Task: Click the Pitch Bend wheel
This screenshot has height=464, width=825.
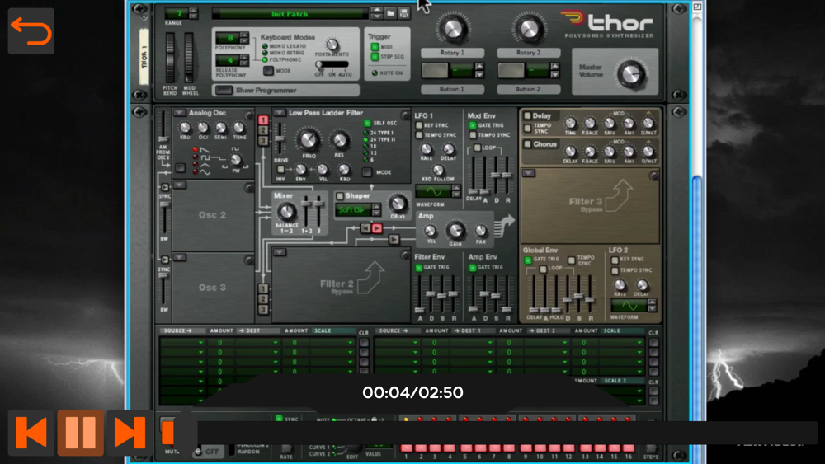Action: click(x=170, y=57)
